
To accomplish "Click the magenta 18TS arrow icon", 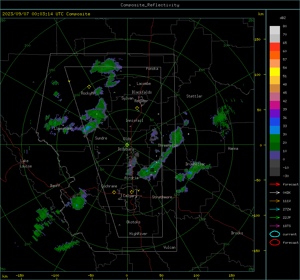I will (x=275, y=226).
